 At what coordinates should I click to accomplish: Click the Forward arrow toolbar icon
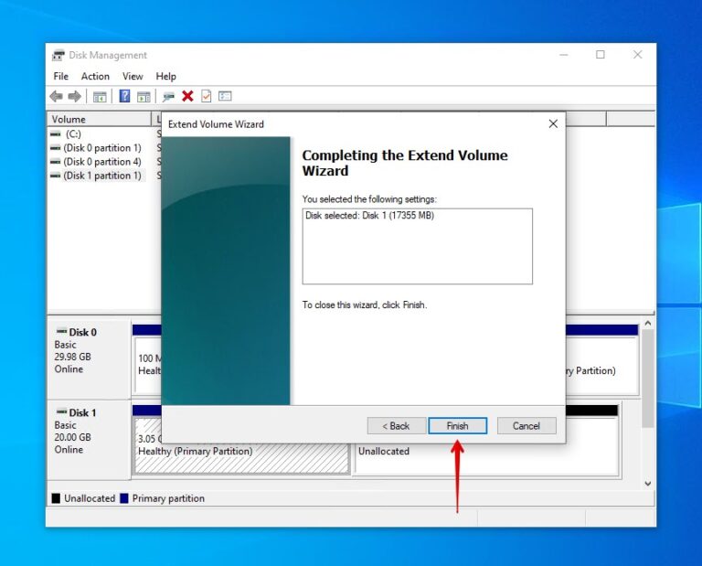tap(74, 96)
